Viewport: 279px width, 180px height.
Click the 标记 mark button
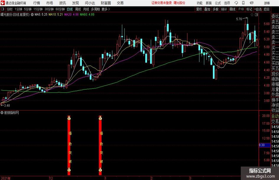(249, 9)
